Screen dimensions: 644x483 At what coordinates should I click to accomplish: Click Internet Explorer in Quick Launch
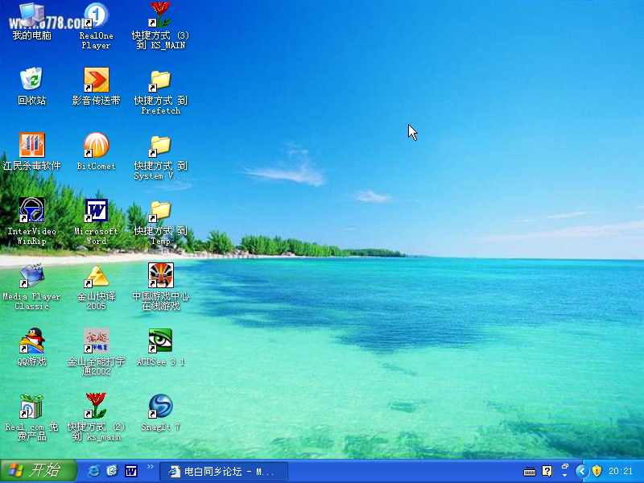click(94, 471)
